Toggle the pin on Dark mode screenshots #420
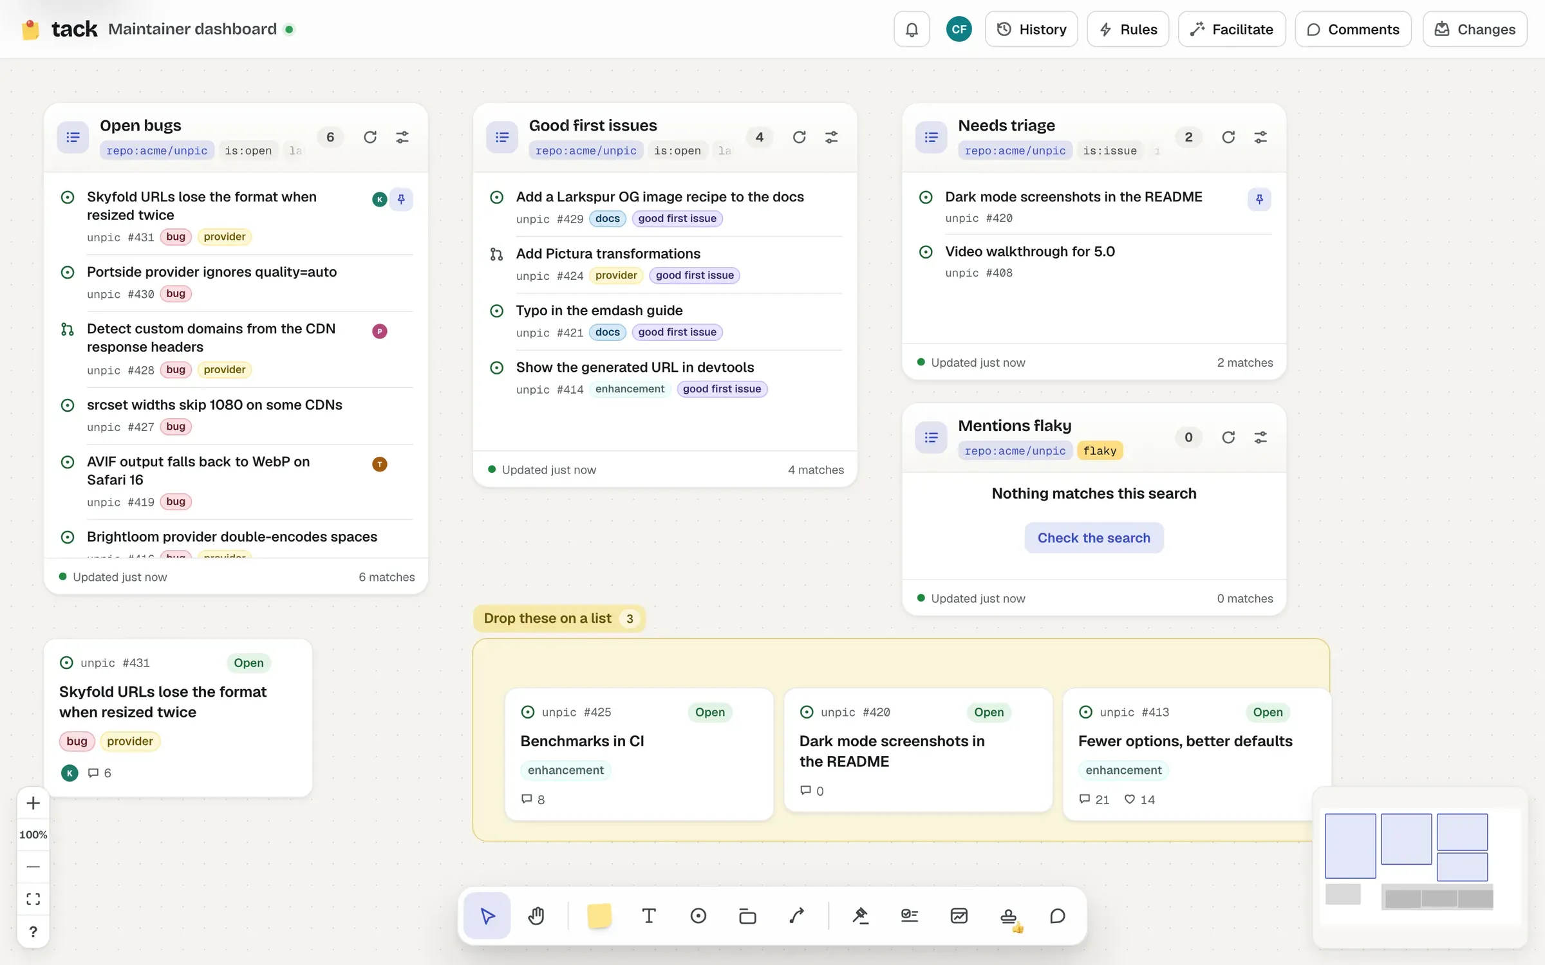1545x965 pixels. (x=1259, y=199)
